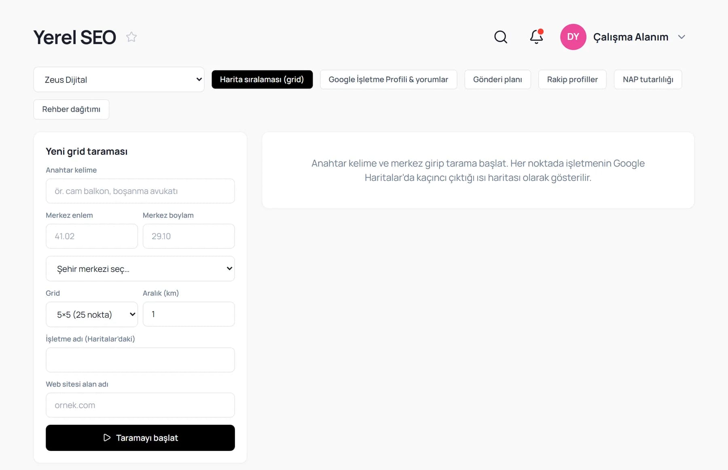Focus the Anahtar kelime input field
Image resolution: width=728 pixels, height=470 pixels.
[140, 191]
